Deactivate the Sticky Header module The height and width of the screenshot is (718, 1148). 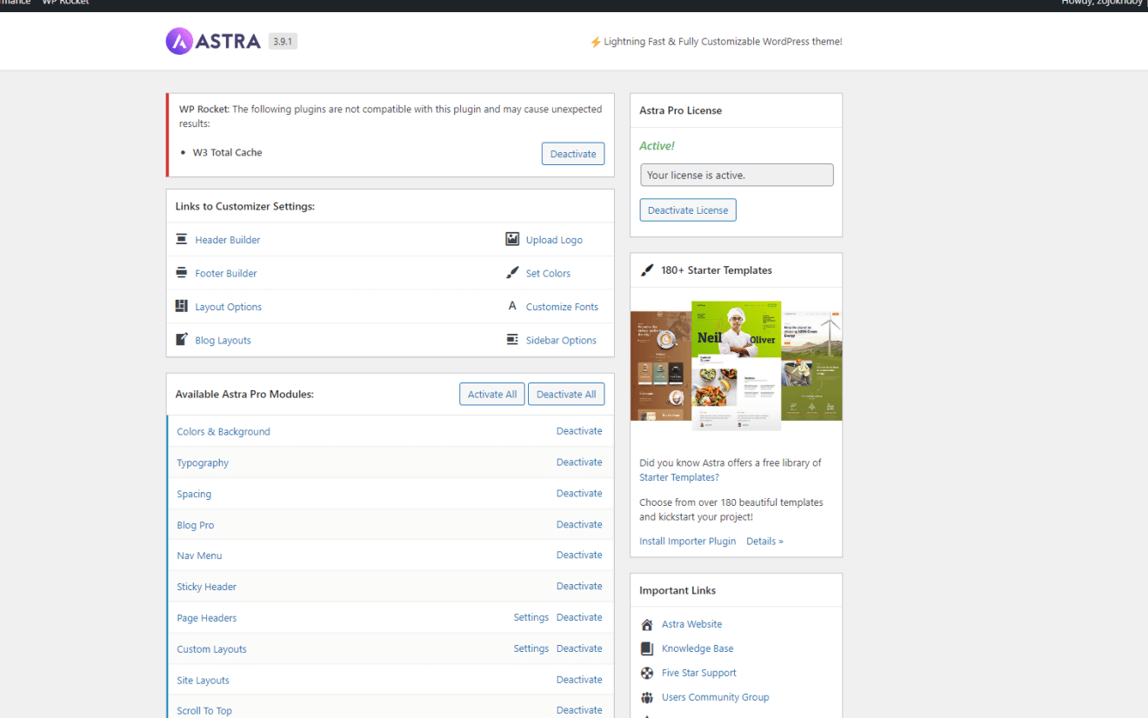tap(579, 587)
